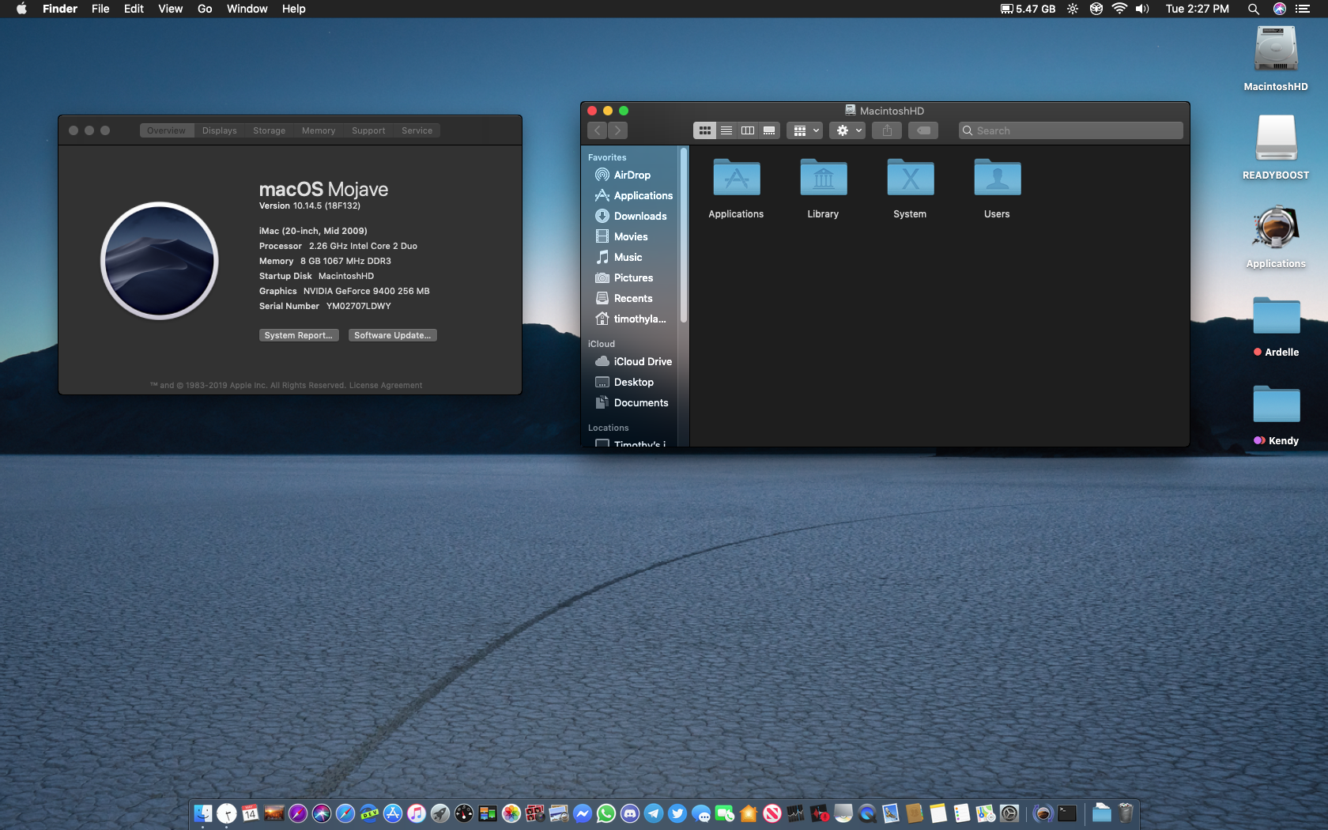Open the Action gear dropdown in Finder toolbar
Screen dimensions: 1328x830
(x=848, y=130)
